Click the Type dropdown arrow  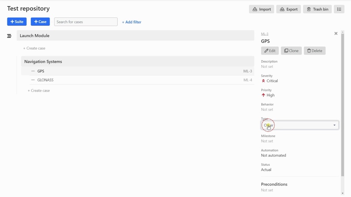(x=334, y=125)
